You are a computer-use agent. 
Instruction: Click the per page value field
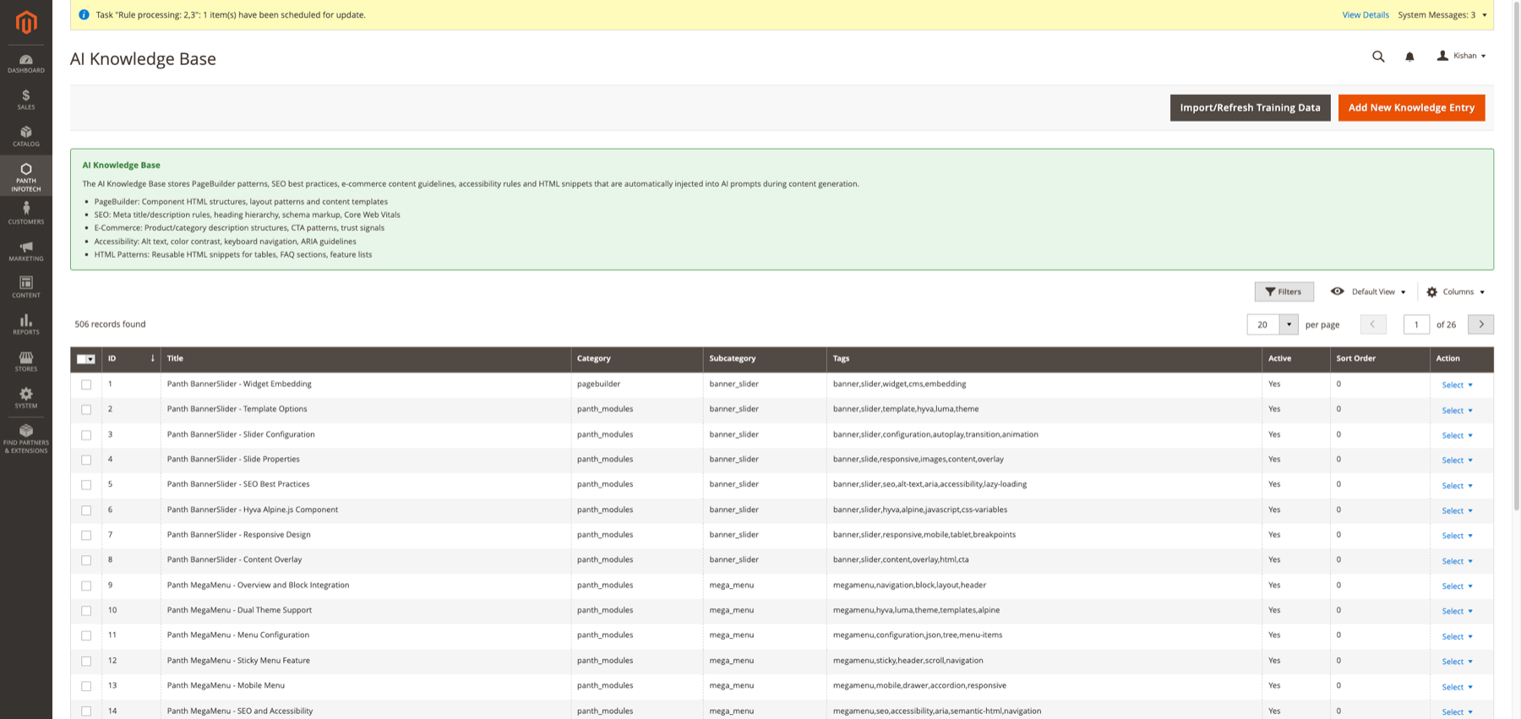[1263, 324]
